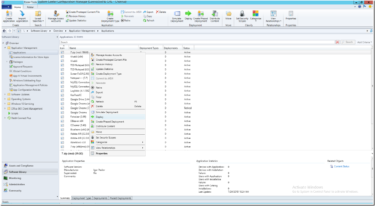This screenshot has height=206, width=375.
Task: Select License Information for Store Apps
Action: click(x=31, y=57)
